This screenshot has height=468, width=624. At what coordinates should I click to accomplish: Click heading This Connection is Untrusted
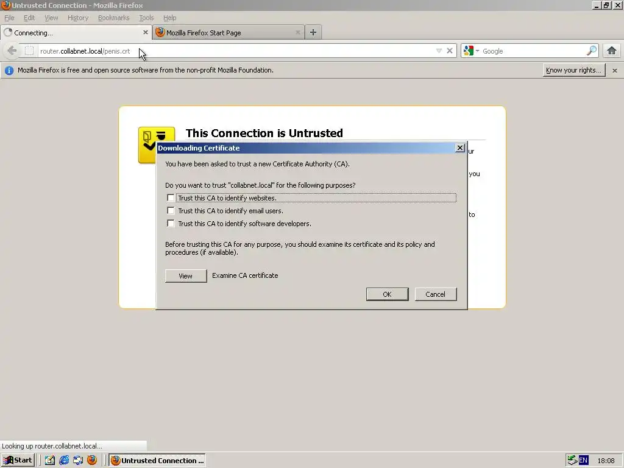click(264, 133)
